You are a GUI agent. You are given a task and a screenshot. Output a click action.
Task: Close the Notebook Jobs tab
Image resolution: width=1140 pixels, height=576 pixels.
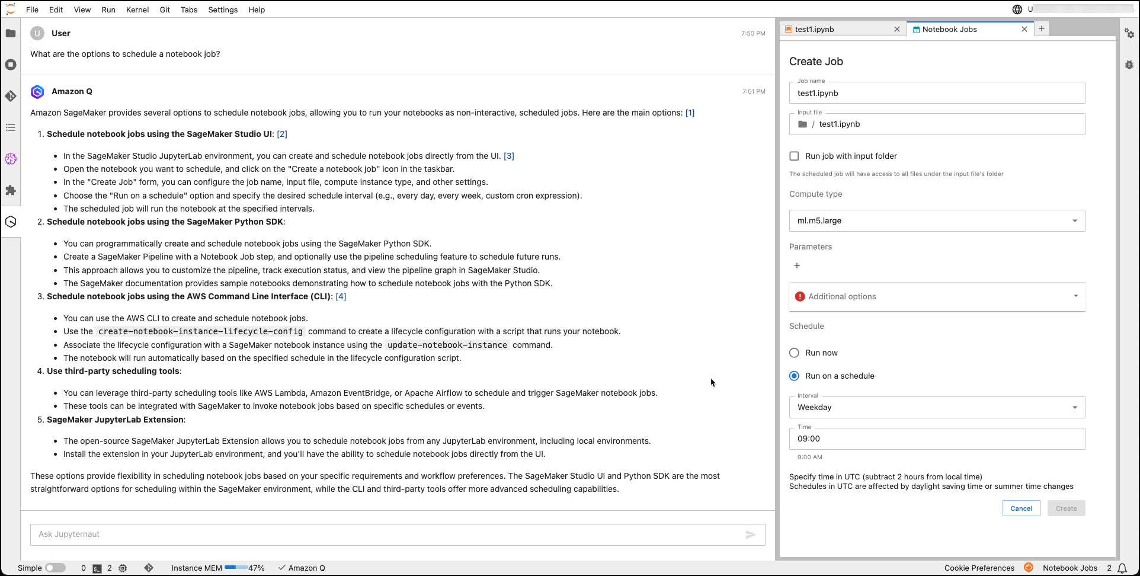(x=1024, y=29)
